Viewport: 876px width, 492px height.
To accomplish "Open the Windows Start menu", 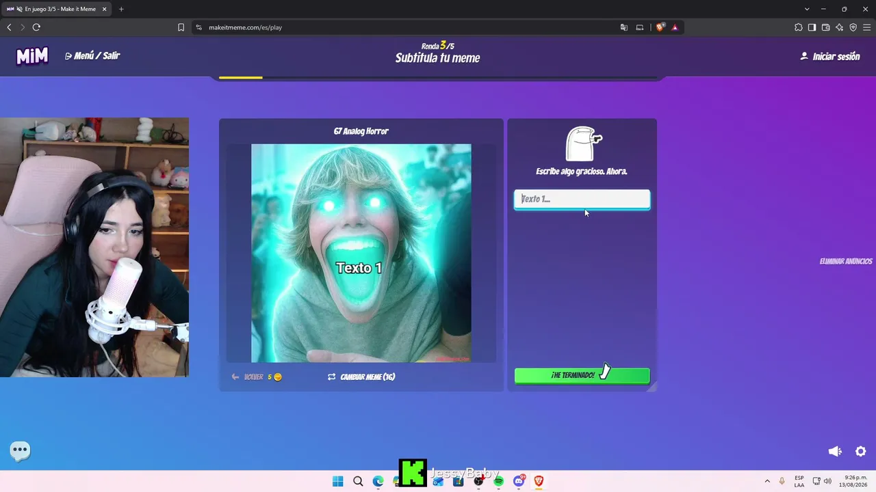I will click(x=337, y=481).
